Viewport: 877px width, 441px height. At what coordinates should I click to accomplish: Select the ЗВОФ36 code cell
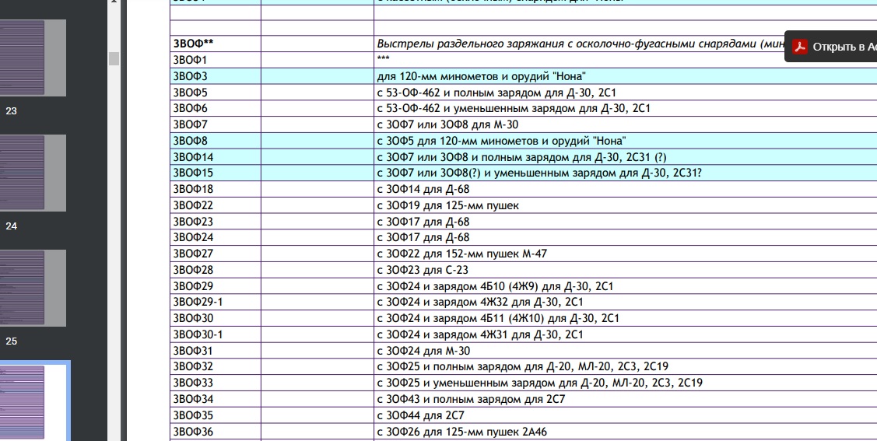tap(193, 432)
